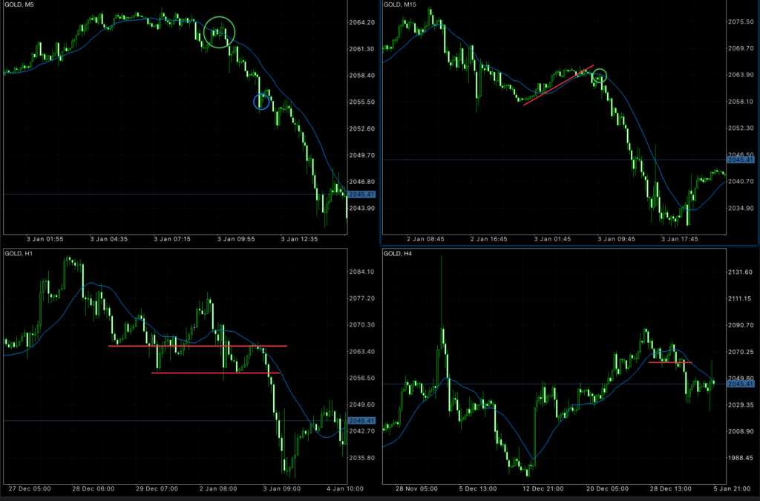Click the 3 Jan 01:55 time label
Screen dimensions: 760x501
tap(45, 239)
